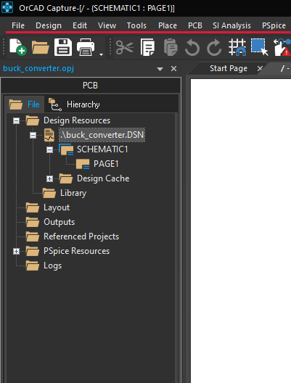The height and width of the screenshot is (383, 291).
Task: Click the hand icon with red warning
Action: click(x=282, y=47)
